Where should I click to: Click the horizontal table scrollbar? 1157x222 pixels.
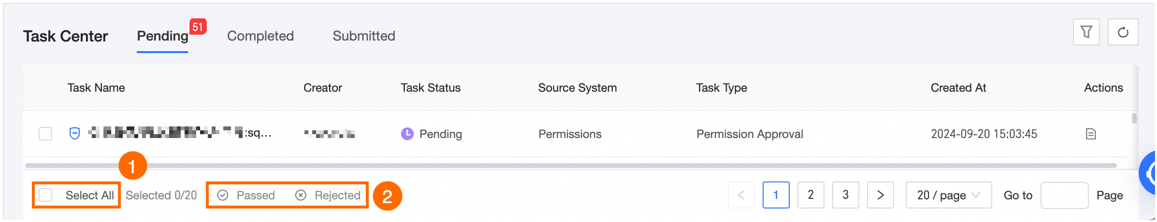[570, 166]
